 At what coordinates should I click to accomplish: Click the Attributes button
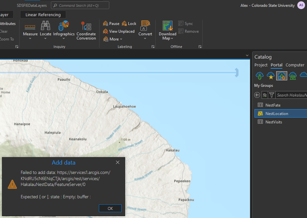click(x=7, y=23)
